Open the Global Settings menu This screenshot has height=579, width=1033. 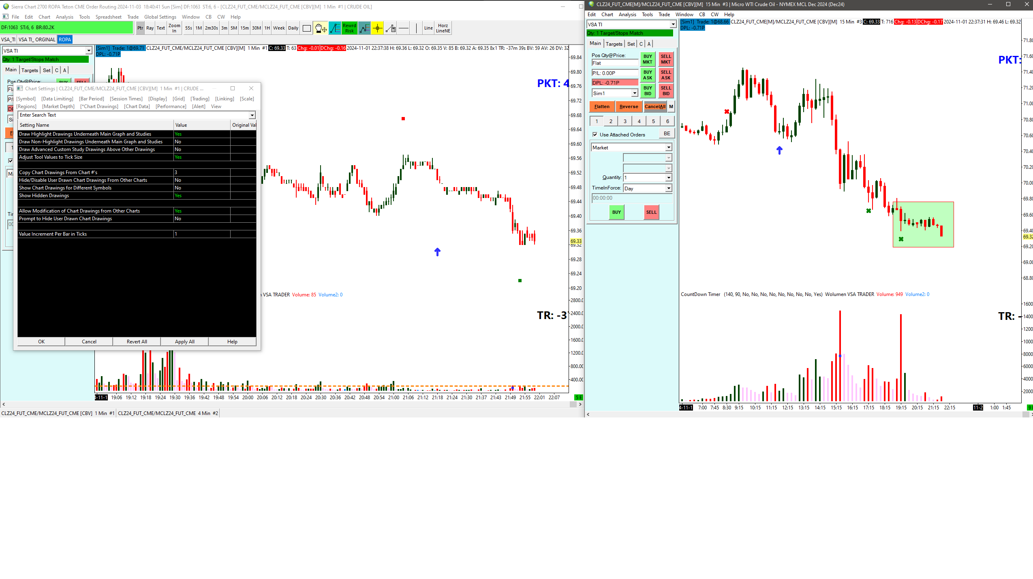[160, 17]
